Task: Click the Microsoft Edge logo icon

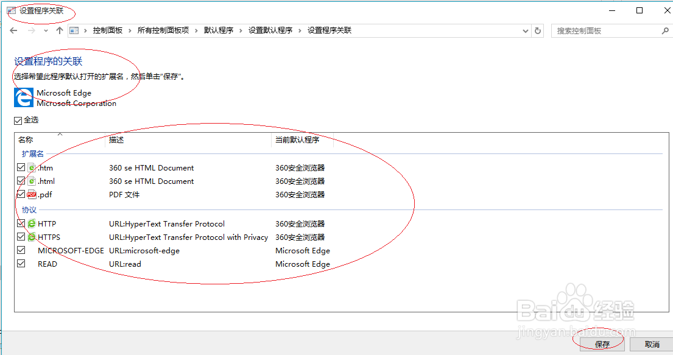Action: point(24,97)
